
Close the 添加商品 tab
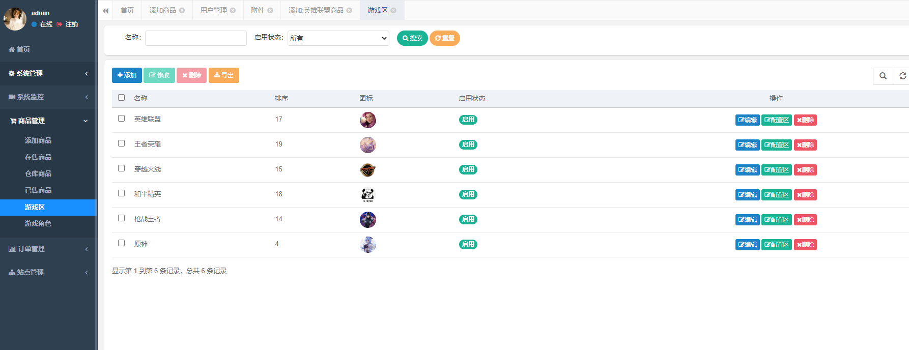click(x=182, y=11)
